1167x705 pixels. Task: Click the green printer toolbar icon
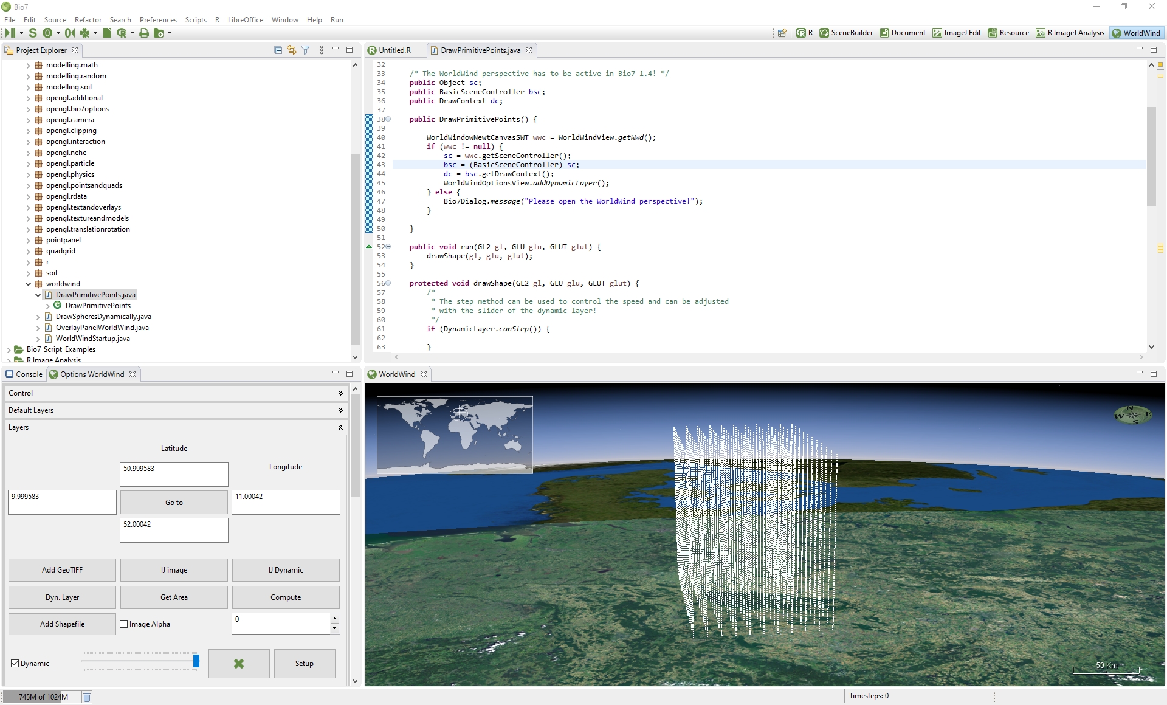144,33
